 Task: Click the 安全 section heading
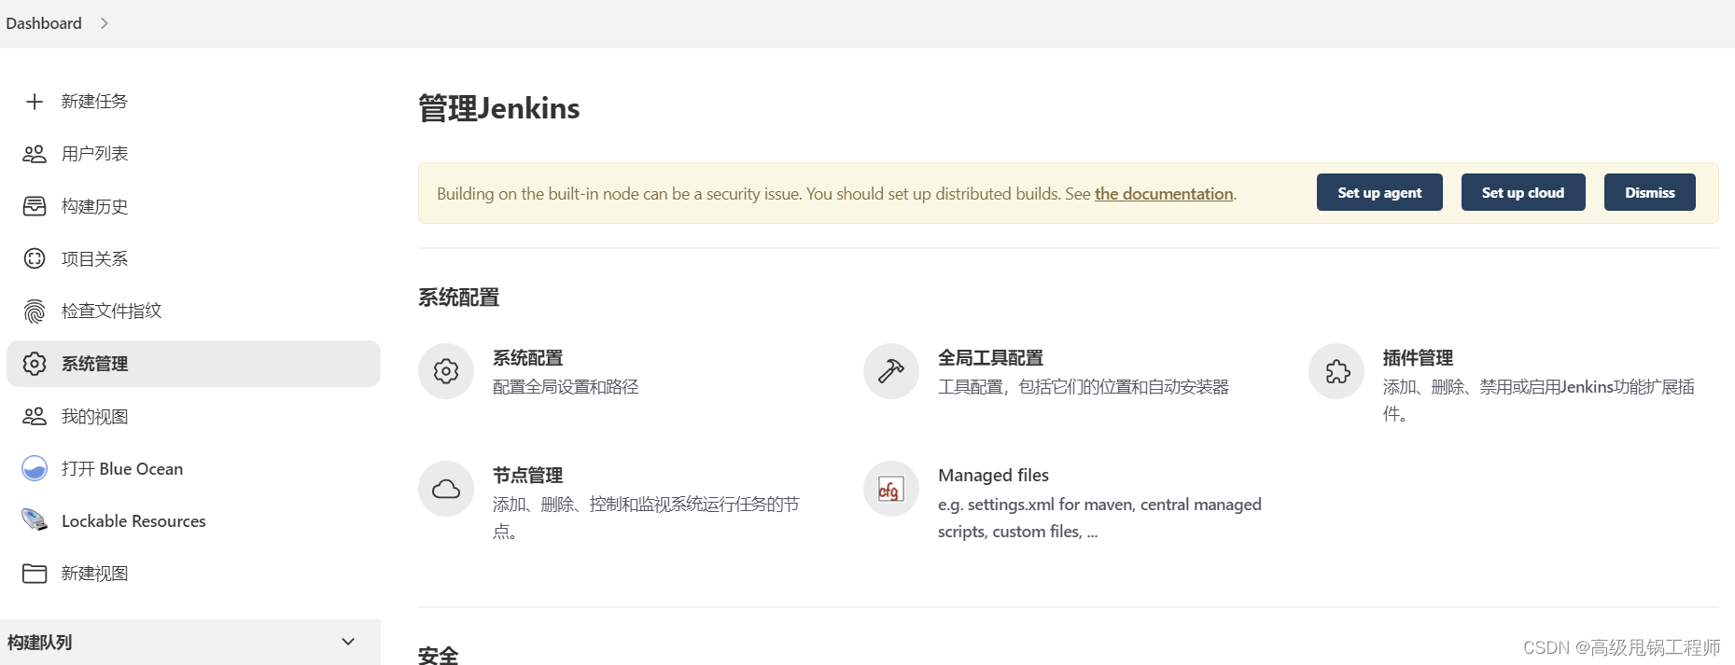coord(439,656)
